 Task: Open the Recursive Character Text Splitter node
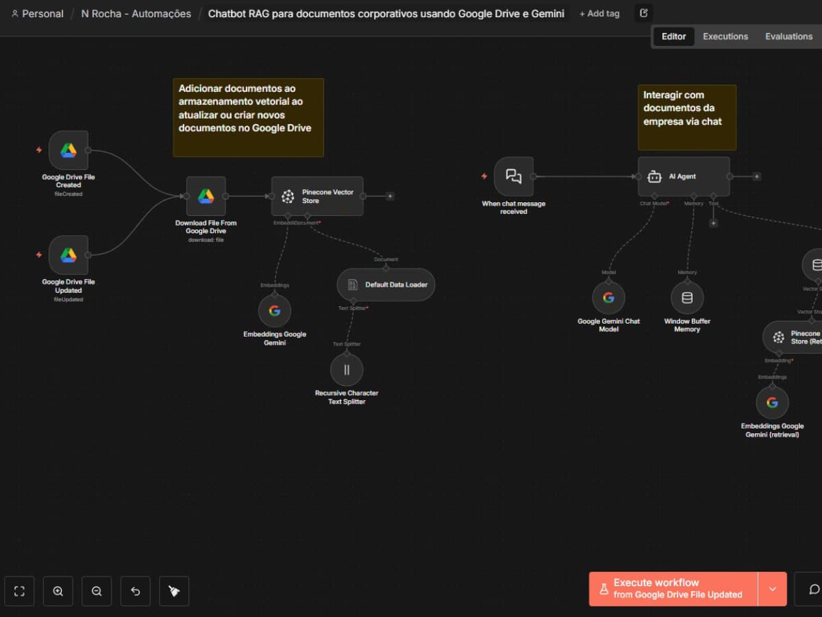(347, 368)
